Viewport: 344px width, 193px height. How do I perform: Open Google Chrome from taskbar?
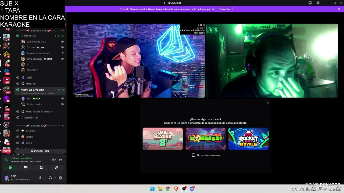pos(168,189)
